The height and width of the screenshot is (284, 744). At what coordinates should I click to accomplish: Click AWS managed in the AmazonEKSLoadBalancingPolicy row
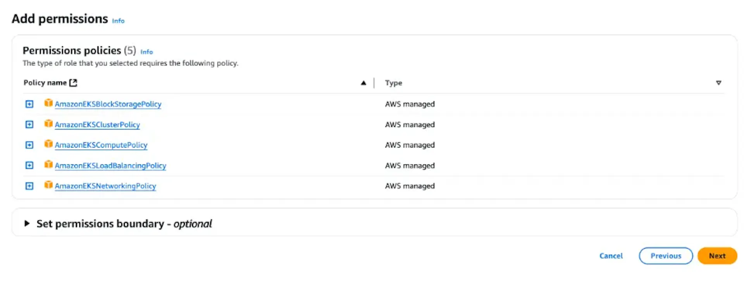click(410, 165)
